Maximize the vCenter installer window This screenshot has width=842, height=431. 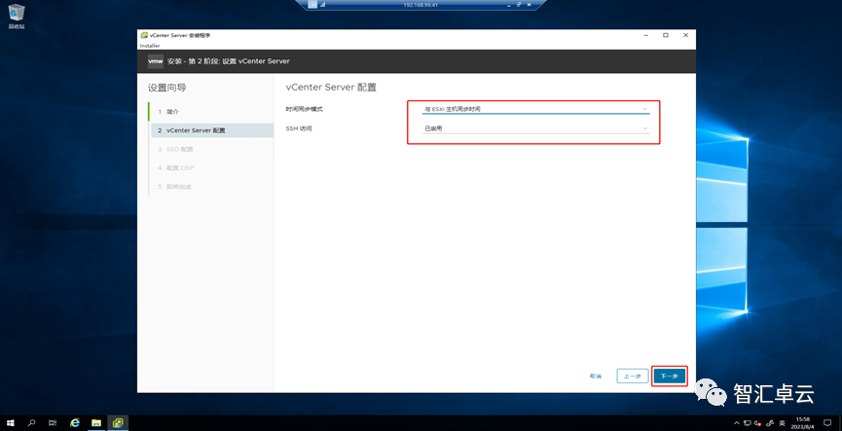coord(666,35)
